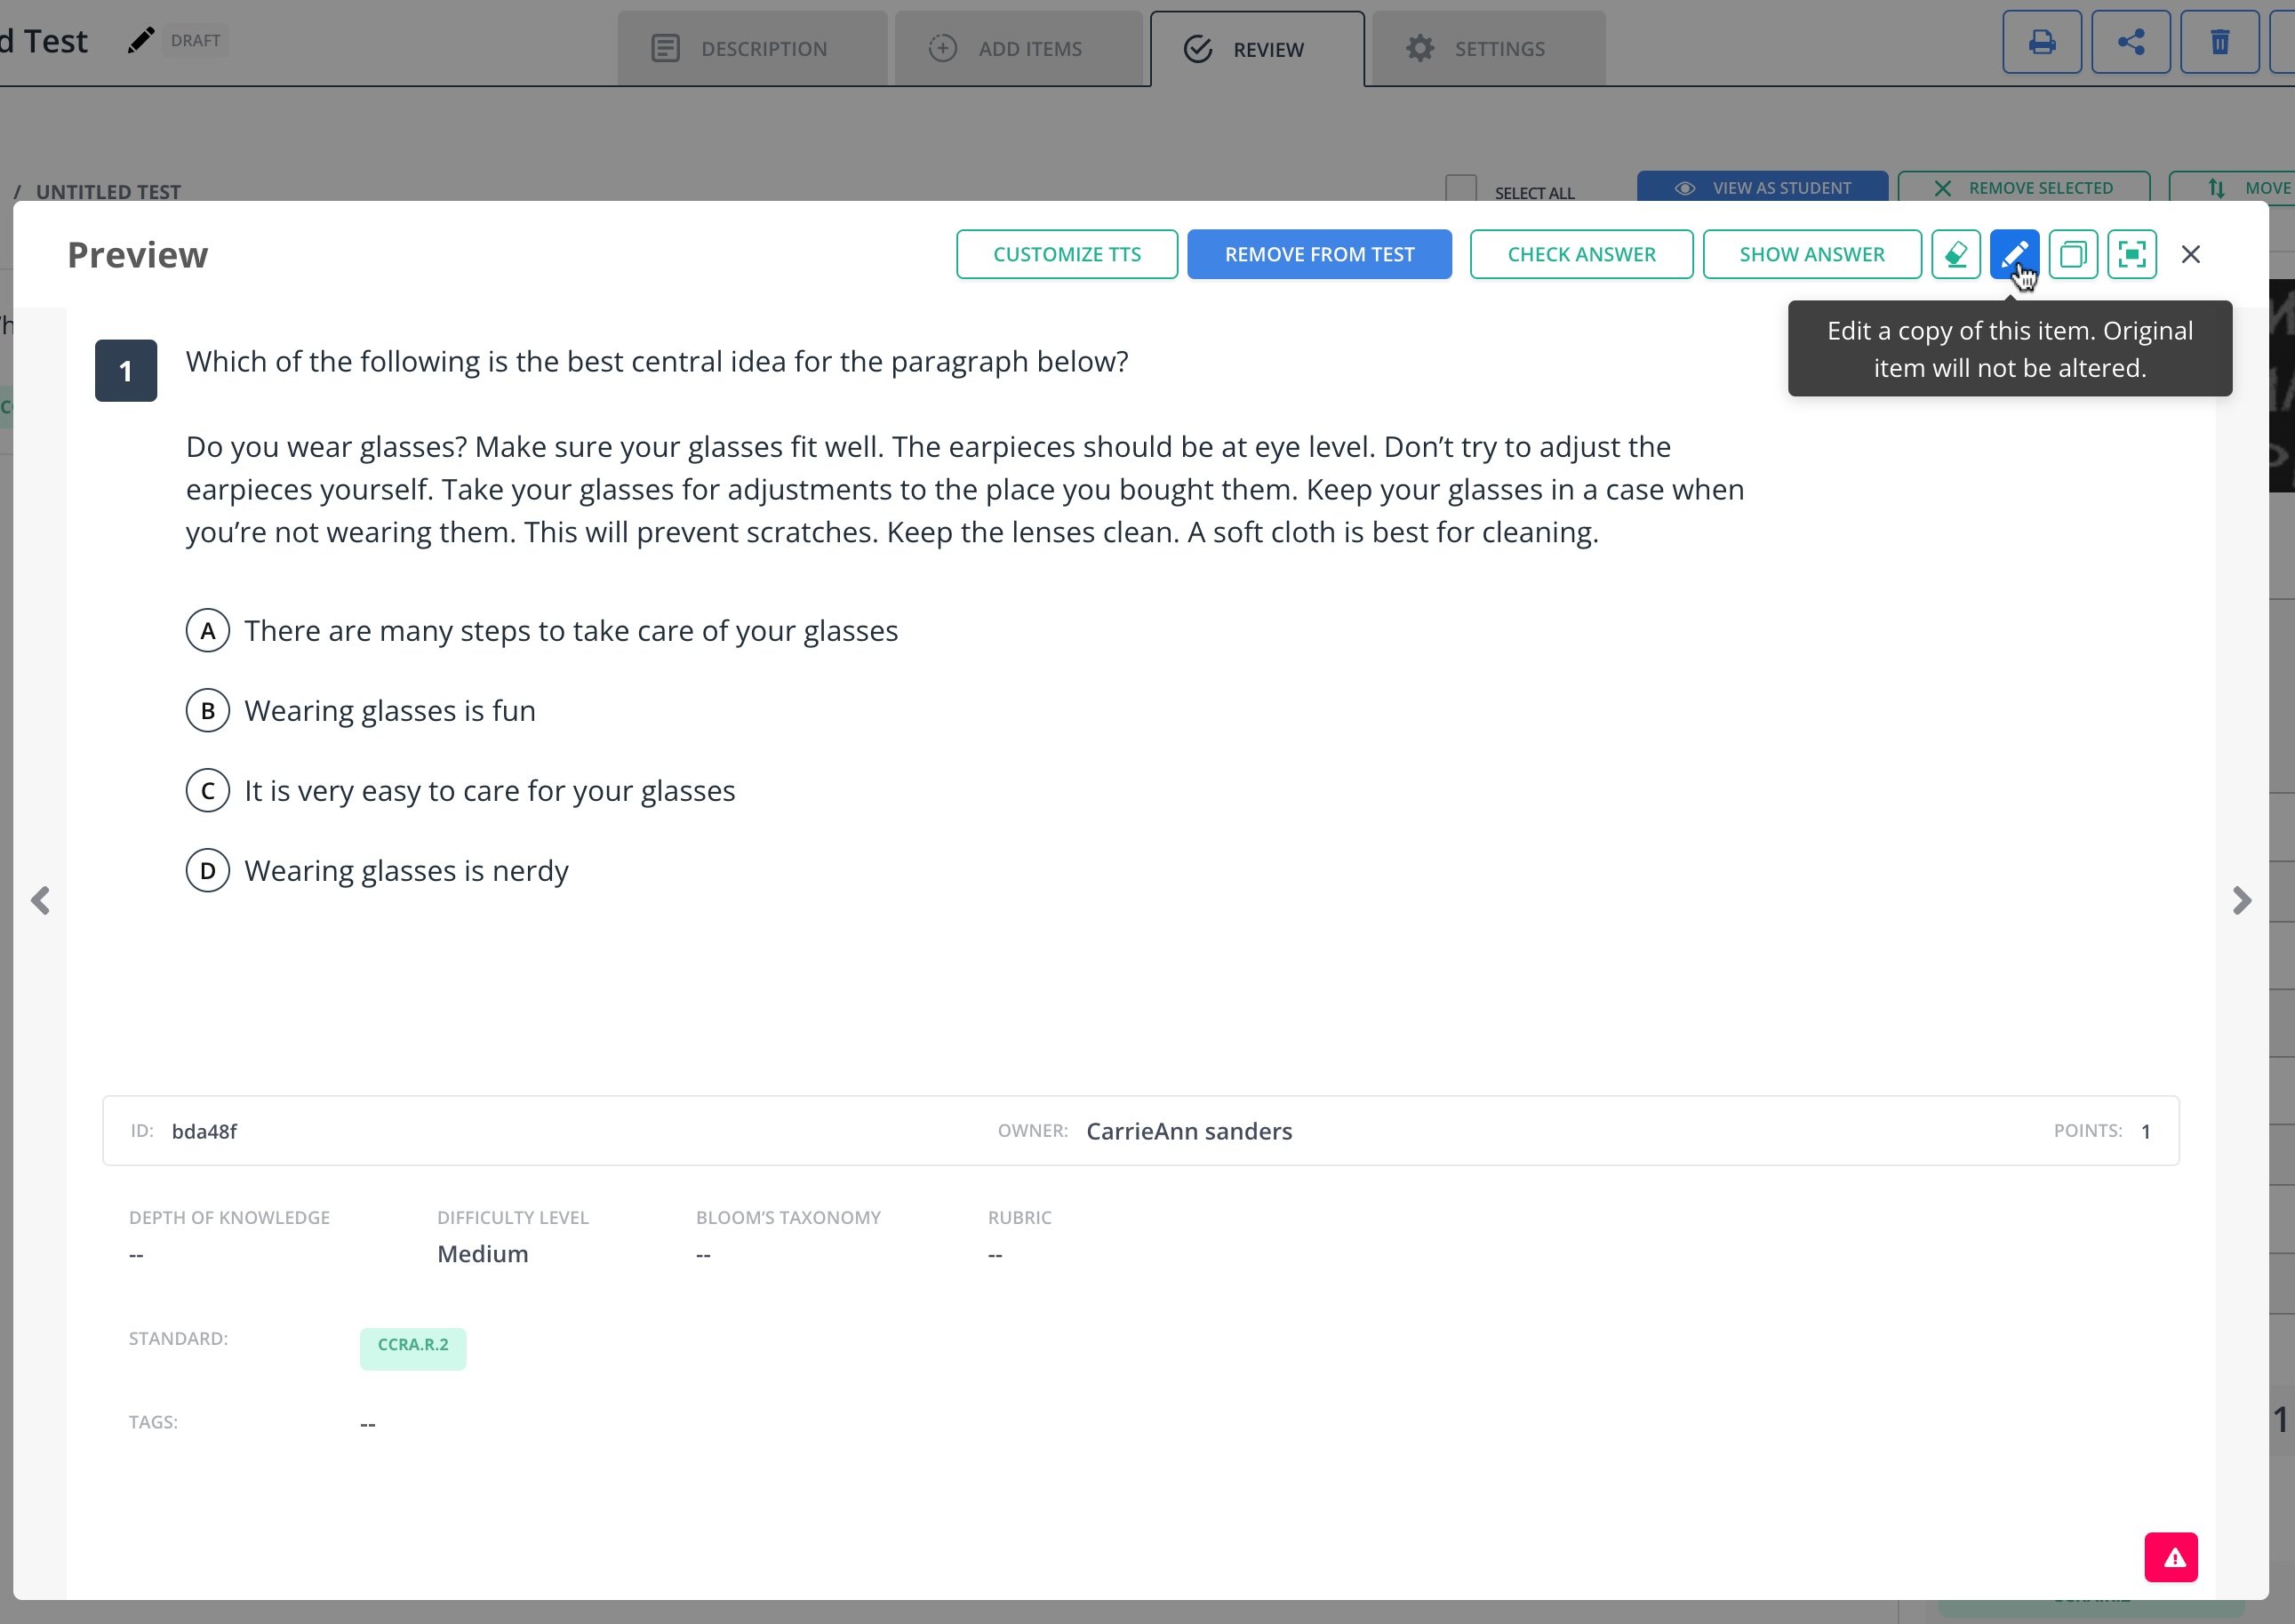
Task: Select answer choice D
Action: (208, 870)
